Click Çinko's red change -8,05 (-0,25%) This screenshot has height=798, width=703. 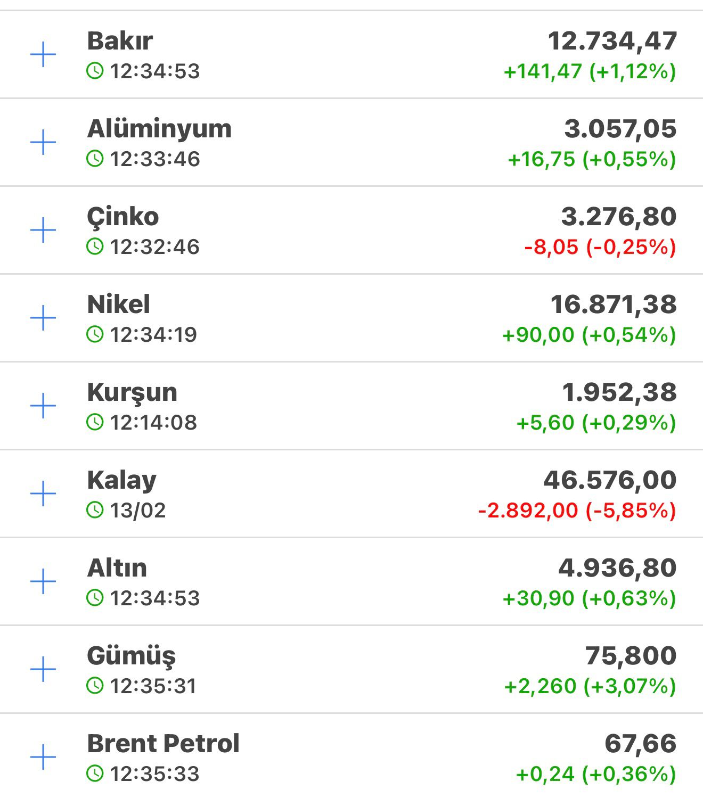(600, 246)
